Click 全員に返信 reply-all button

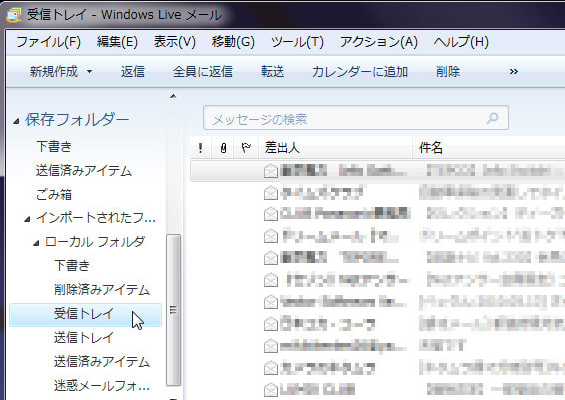pos(203,71)
